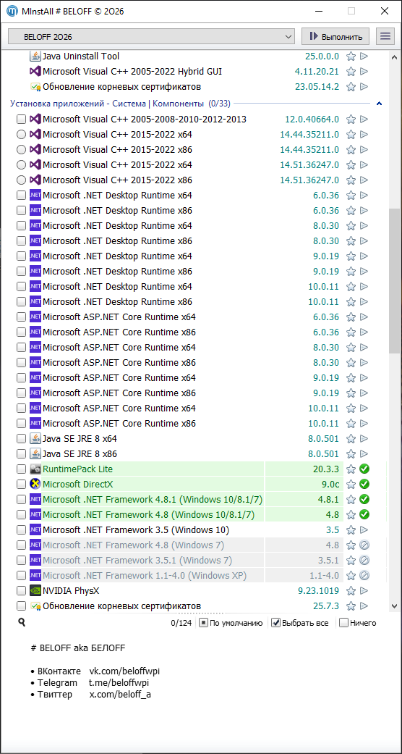Image resolution: width=402 pixels, height=754 pixels.
Task: Click 'Установка приложений - Система | Компоненты' header
Action: [x=106, y=104]
